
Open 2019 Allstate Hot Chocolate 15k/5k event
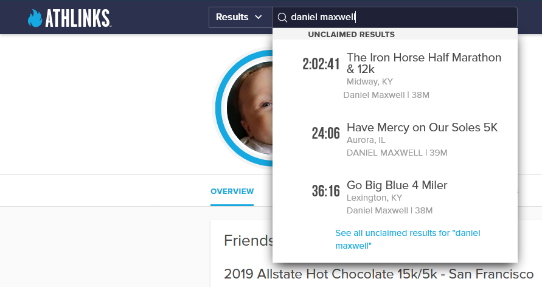[378, 274]
